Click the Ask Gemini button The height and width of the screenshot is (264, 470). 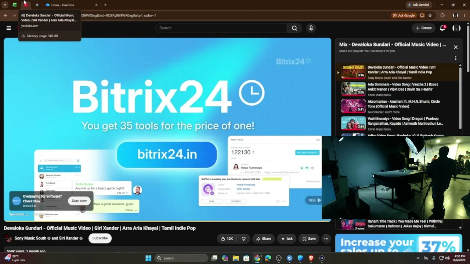418,5
